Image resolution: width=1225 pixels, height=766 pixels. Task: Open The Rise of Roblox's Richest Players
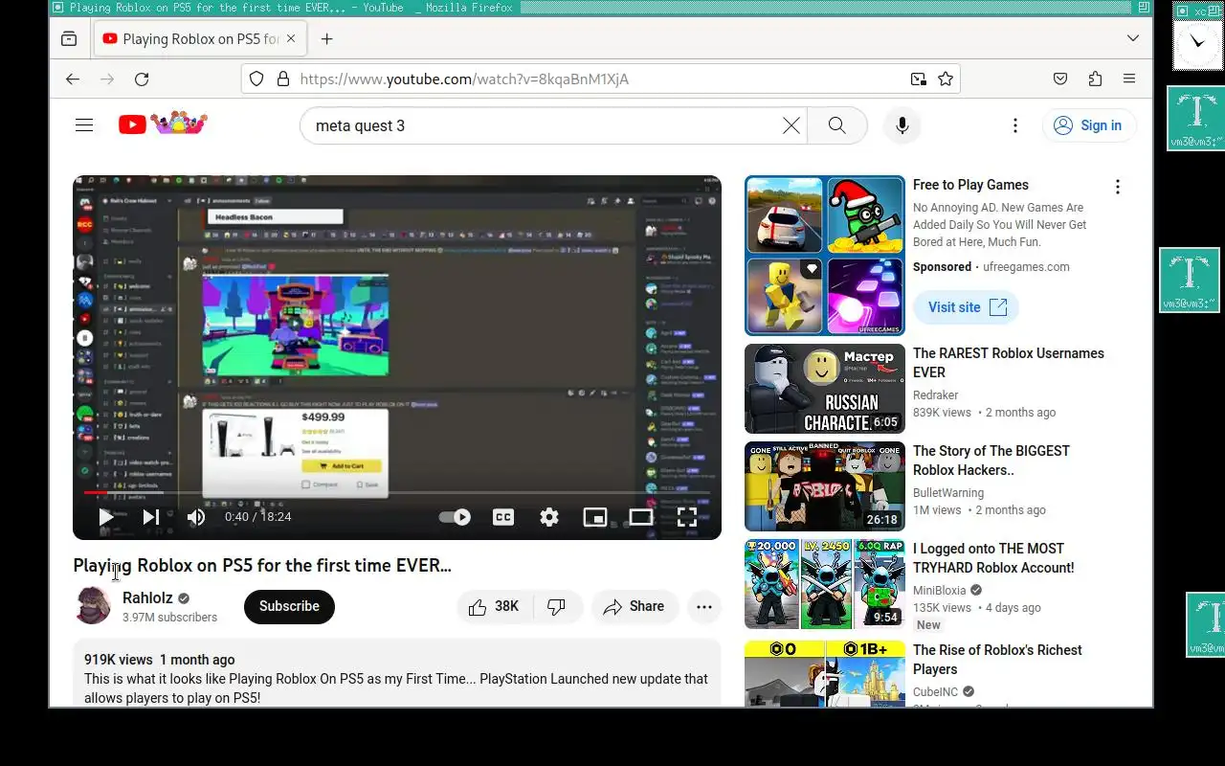coord(997,660)
